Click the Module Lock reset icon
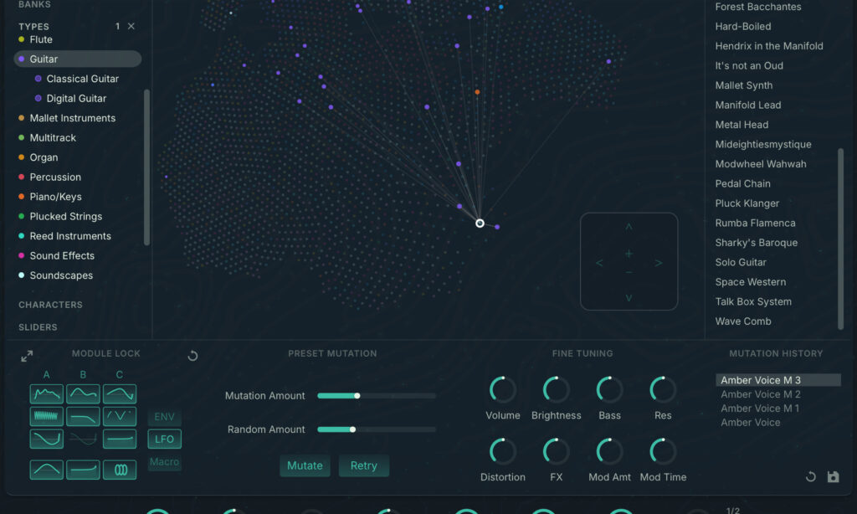857x514 pixels. click(192, 356)
